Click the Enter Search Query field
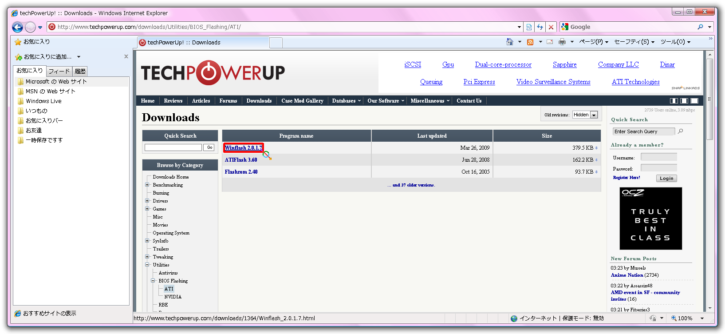Screen dimensions: 725x334 point(644,131)
